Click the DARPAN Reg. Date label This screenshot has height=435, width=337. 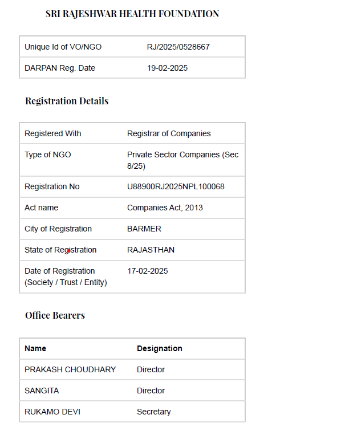pos(60,68)
